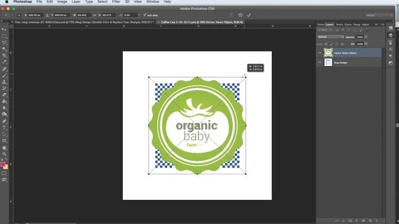Viewport: 399px width, 224px height.
Task: Select the Clone Stamp tool
Action: [4, 82]
